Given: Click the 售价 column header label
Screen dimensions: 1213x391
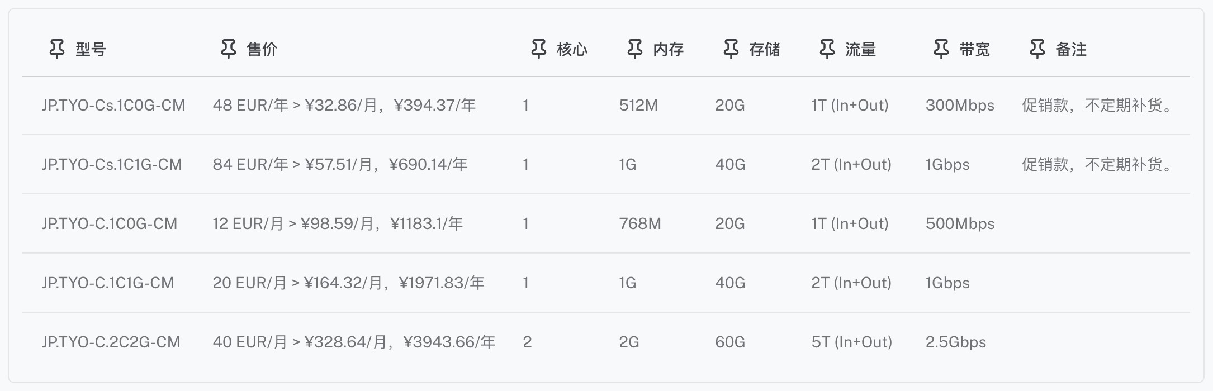Looking at the screenshot, I should (x=262, y=50).
